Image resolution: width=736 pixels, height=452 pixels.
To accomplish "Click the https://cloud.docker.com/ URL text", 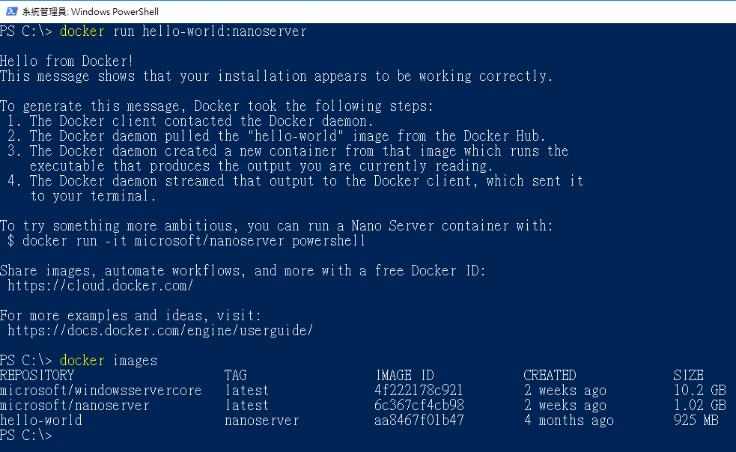I will 100,285.
